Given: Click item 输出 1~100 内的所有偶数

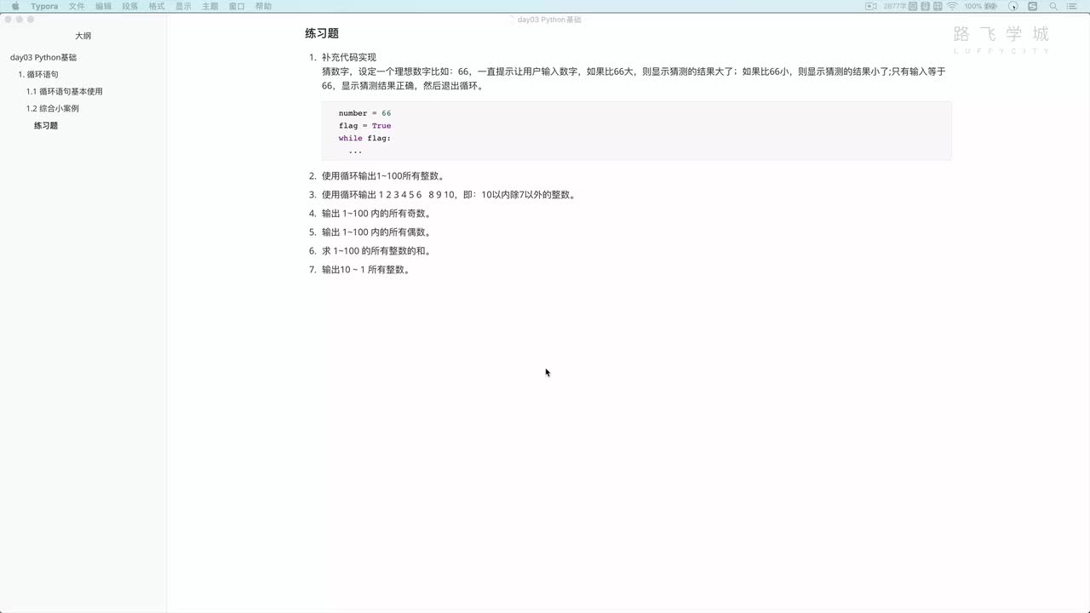Looking at the screenshot, I should point(377,232).
